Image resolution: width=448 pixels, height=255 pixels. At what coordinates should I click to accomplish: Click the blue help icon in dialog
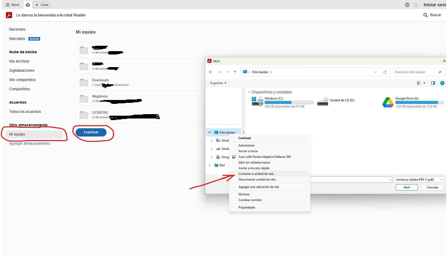point(442,83)
